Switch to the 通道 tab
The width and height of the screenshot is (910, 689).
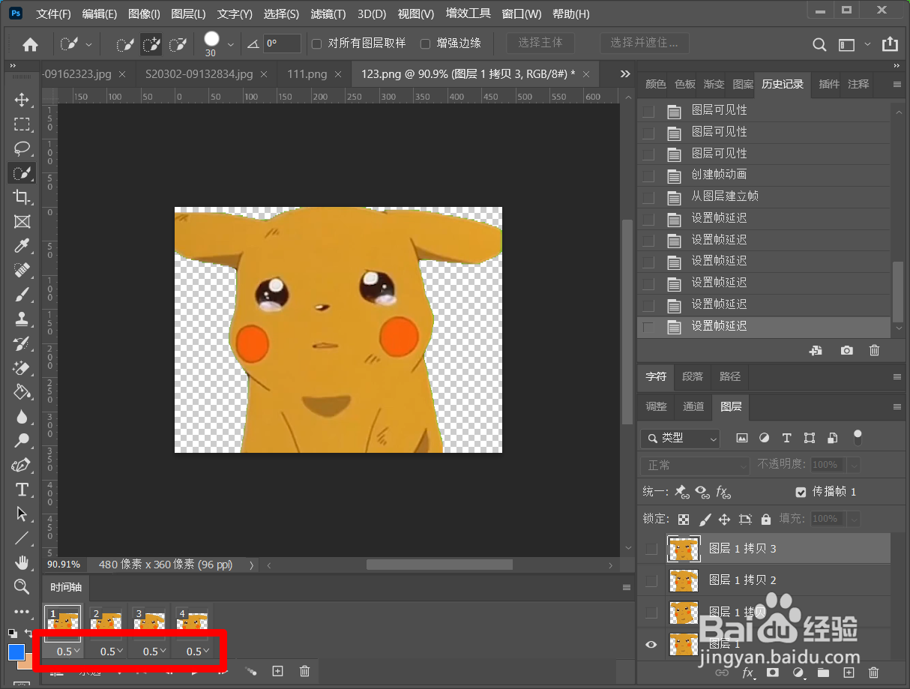(x=693, y=406)
